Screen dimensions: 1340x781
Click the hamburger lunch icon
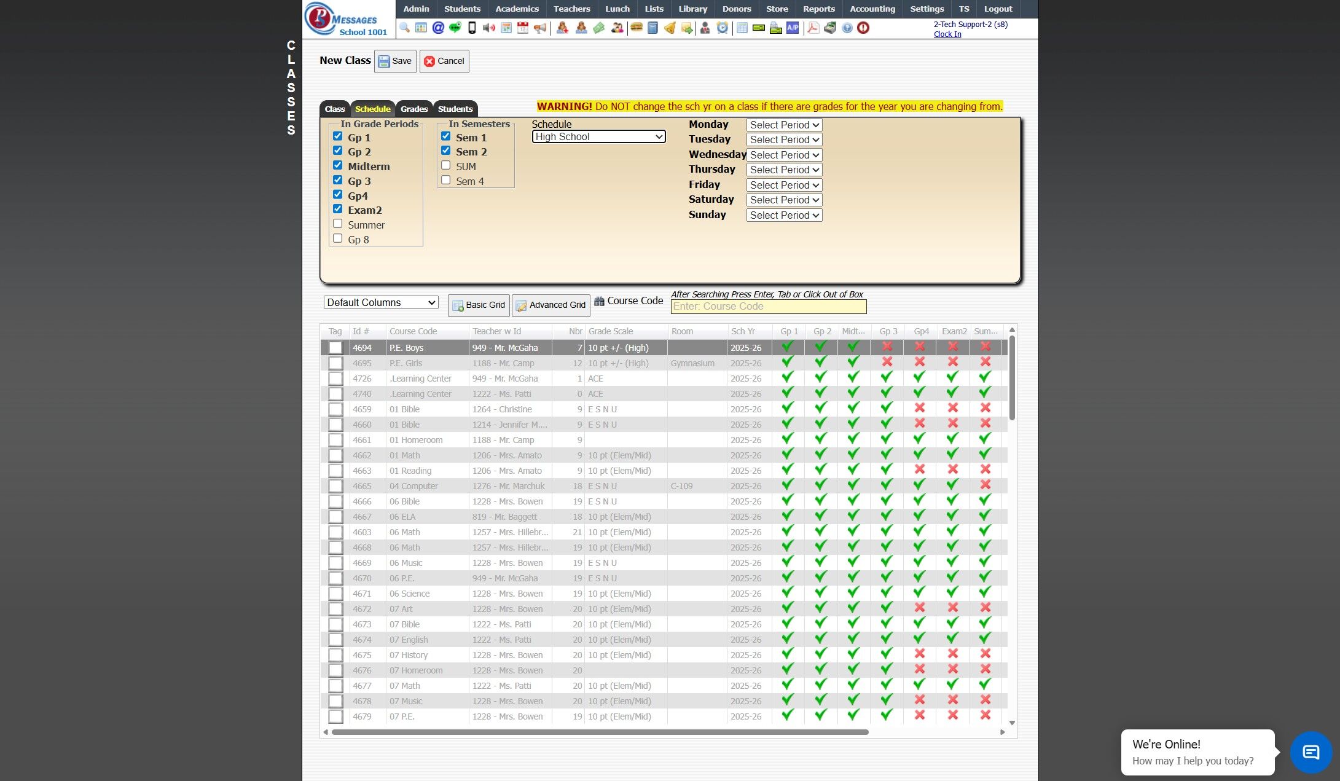tap(637, 28)
